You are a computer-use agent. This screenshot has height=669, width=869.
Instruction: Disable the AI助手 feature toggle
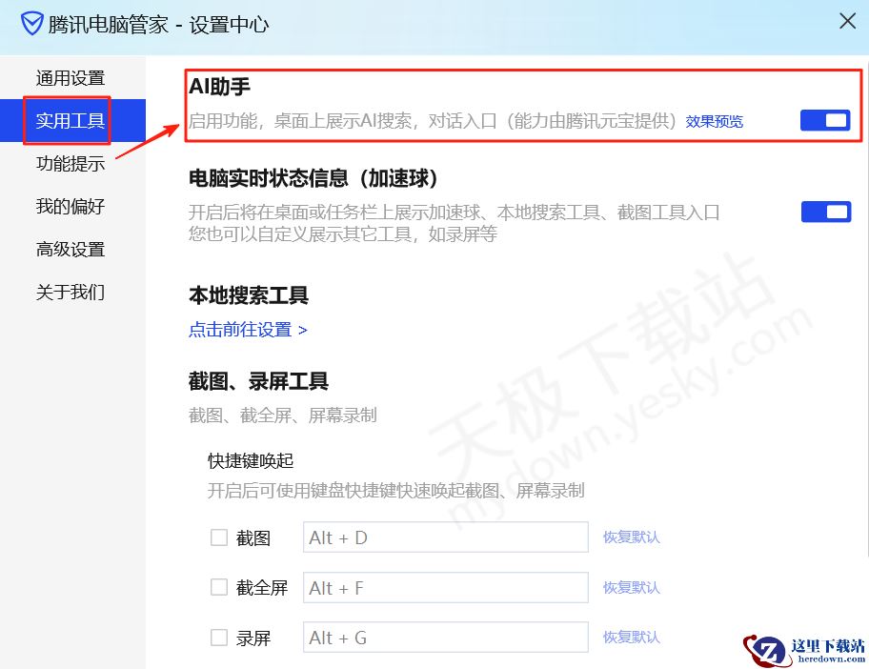tap(825, 120)
